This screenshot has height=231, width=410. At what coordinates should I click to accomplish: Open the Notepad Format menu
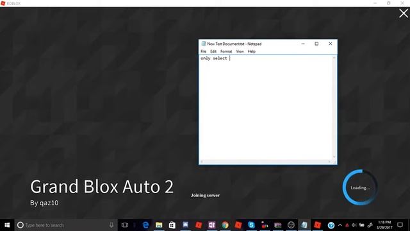(x=226, y=51)
